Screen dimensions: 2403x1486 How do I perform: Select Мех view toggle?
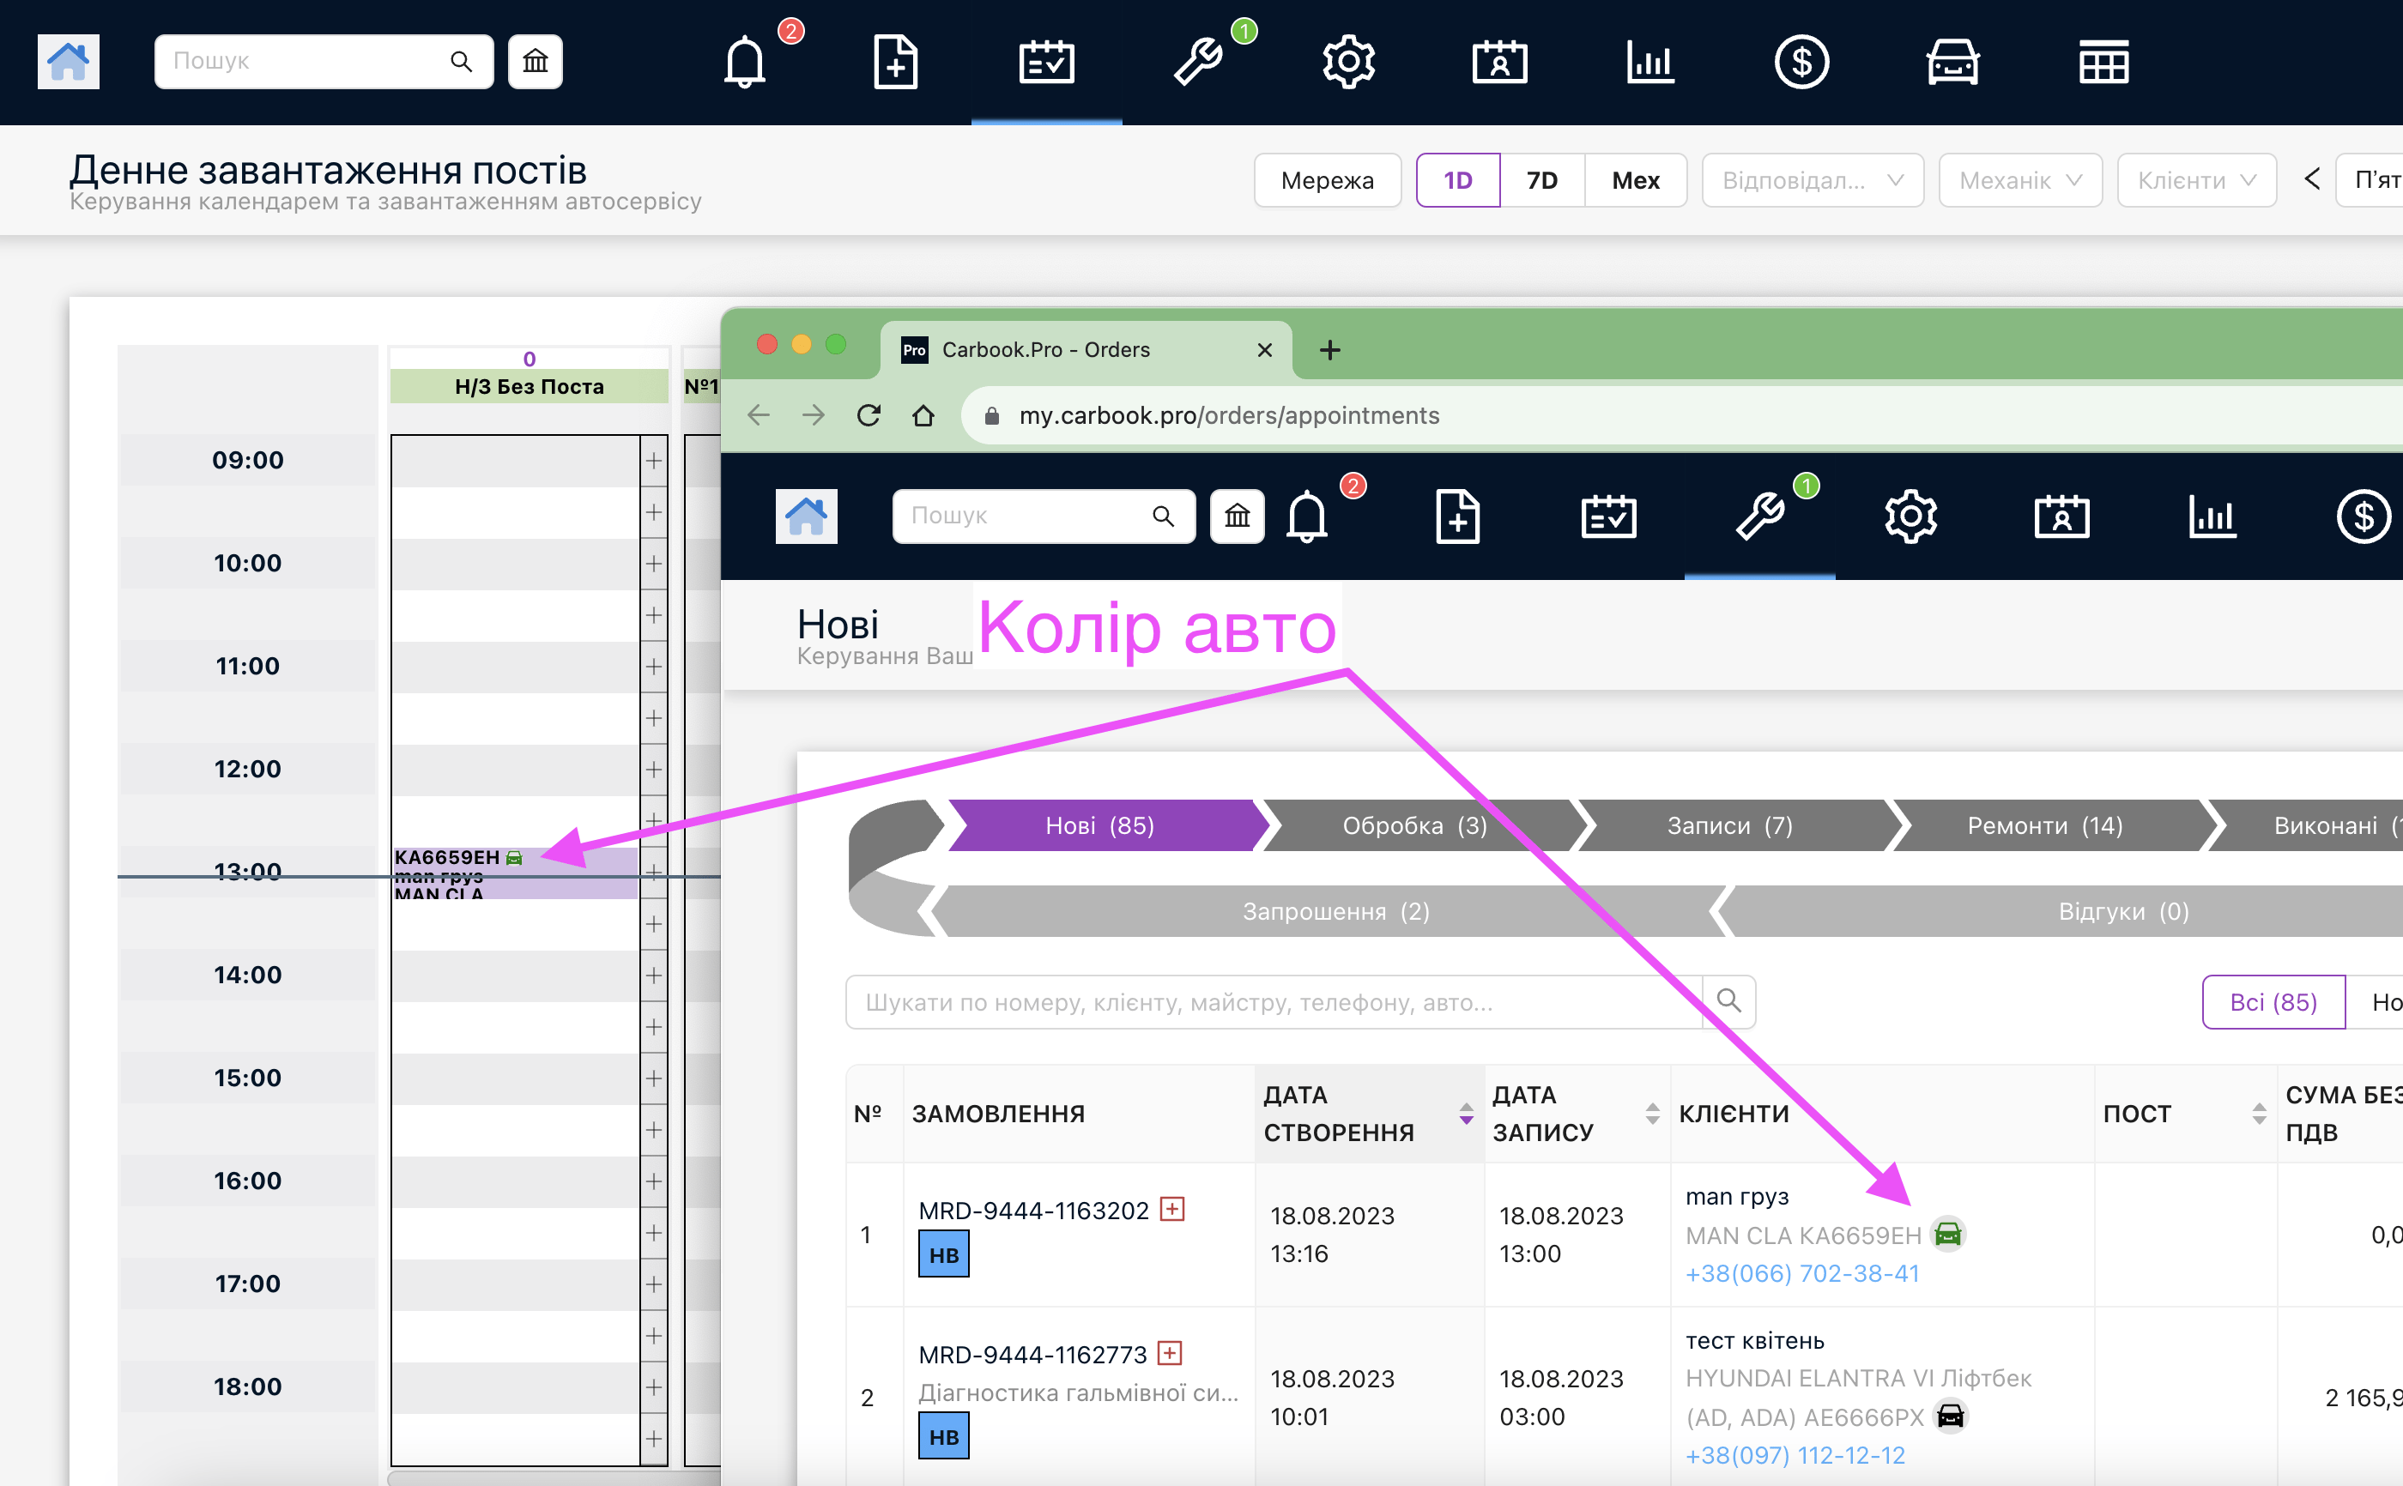click(1636, 180)
